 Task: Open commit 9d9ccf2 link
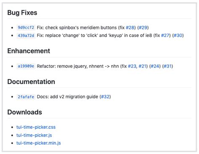click(26, 27)
